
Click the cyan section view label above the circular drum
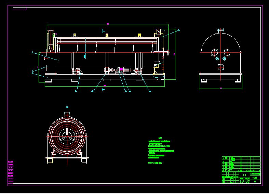(x=67, y=107)
